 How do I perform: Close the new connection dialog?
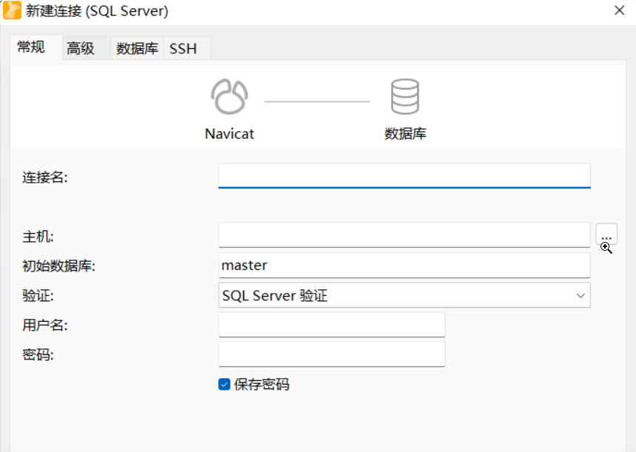click(x=620, y=10)
